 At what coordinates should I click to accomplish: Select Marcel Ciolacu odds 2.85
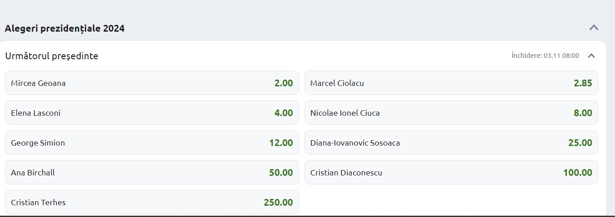(x=451, y=83)
